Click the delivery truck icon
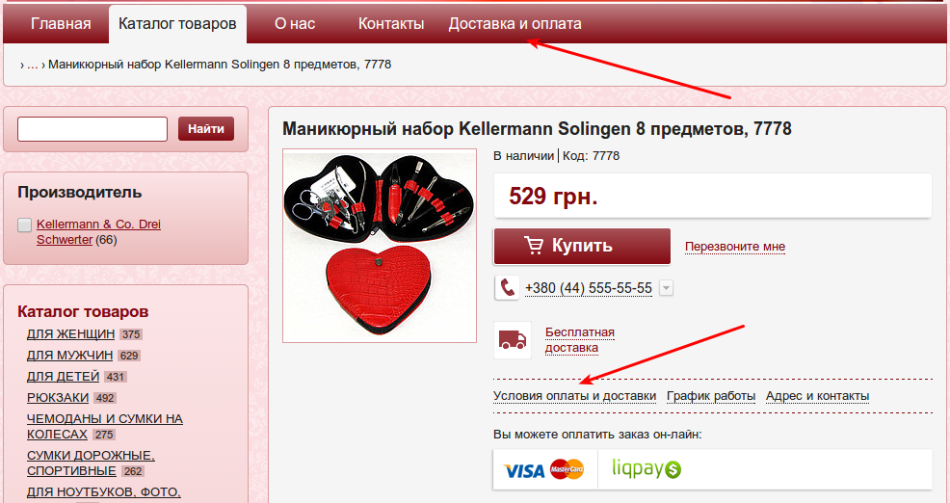Image resolution: width=950 pixels, height=503 pixels. click(x=513, y=340)
